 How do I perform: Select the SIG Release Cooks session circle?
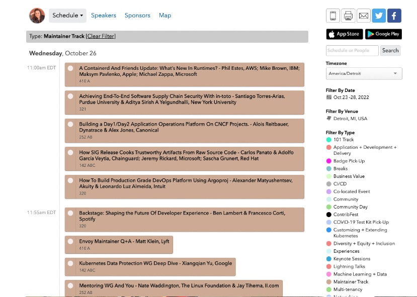(x=70, y=152)
